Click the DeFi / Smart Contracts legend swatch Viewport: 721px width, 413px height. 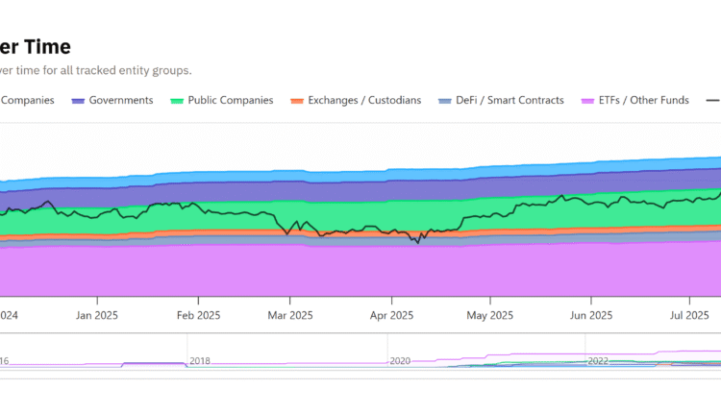444,100
